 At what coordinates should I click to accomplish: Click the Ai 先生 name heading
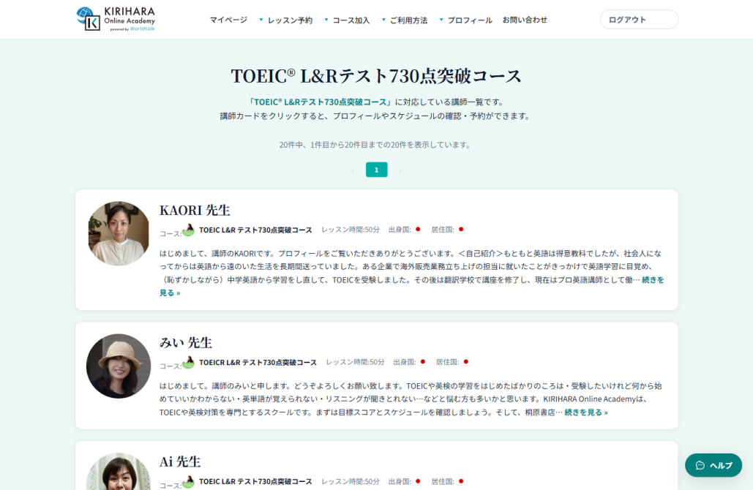click(x=179, y=461)
